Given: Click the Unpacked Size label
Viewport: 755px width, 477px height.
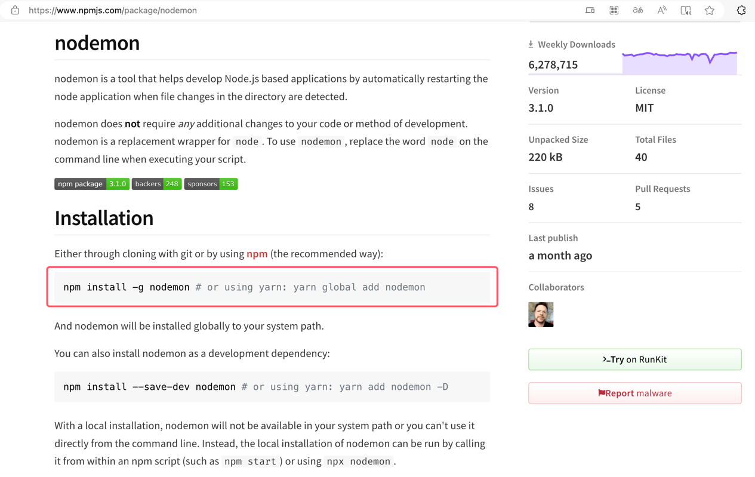Looking at the screenshot, I should click(558, 140).
